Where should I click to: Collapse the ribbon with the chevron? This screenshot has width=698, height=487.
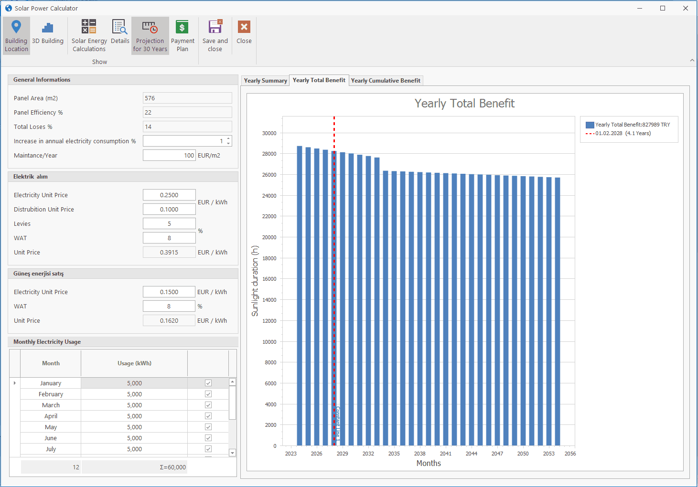click(692, 60)
